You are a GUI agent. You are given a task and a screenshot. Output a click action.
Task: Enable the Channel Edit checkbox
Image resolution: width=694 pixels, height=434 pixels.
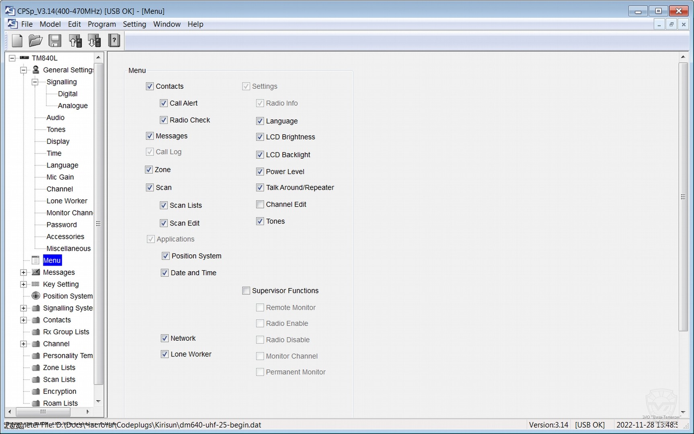(x=260, y=205)
